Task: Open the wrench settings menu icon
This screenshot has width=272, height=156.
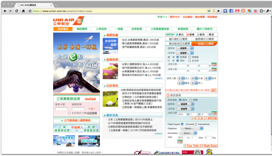Action: [x=268, y=11]
